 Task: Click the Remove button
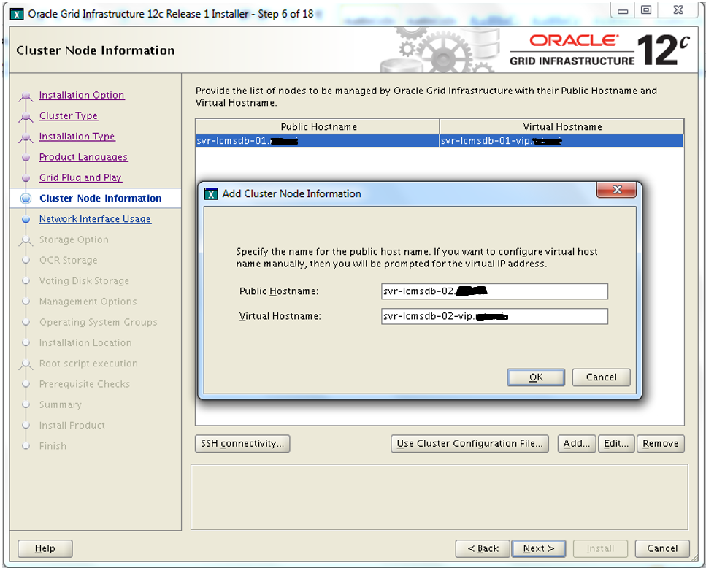pyautogui.click(x=661, y=443)
